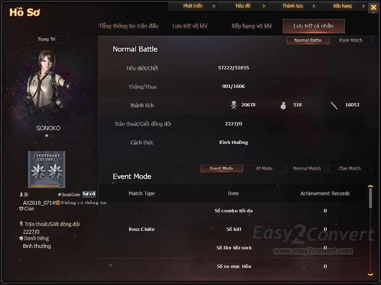Click the headshot skull icon in thành tích
This screenshot has height=285, width=381.
234,105
